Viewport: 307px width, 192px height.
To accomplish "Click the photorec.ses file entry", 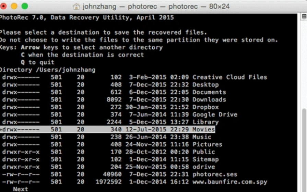I will (x=215, y=175).
